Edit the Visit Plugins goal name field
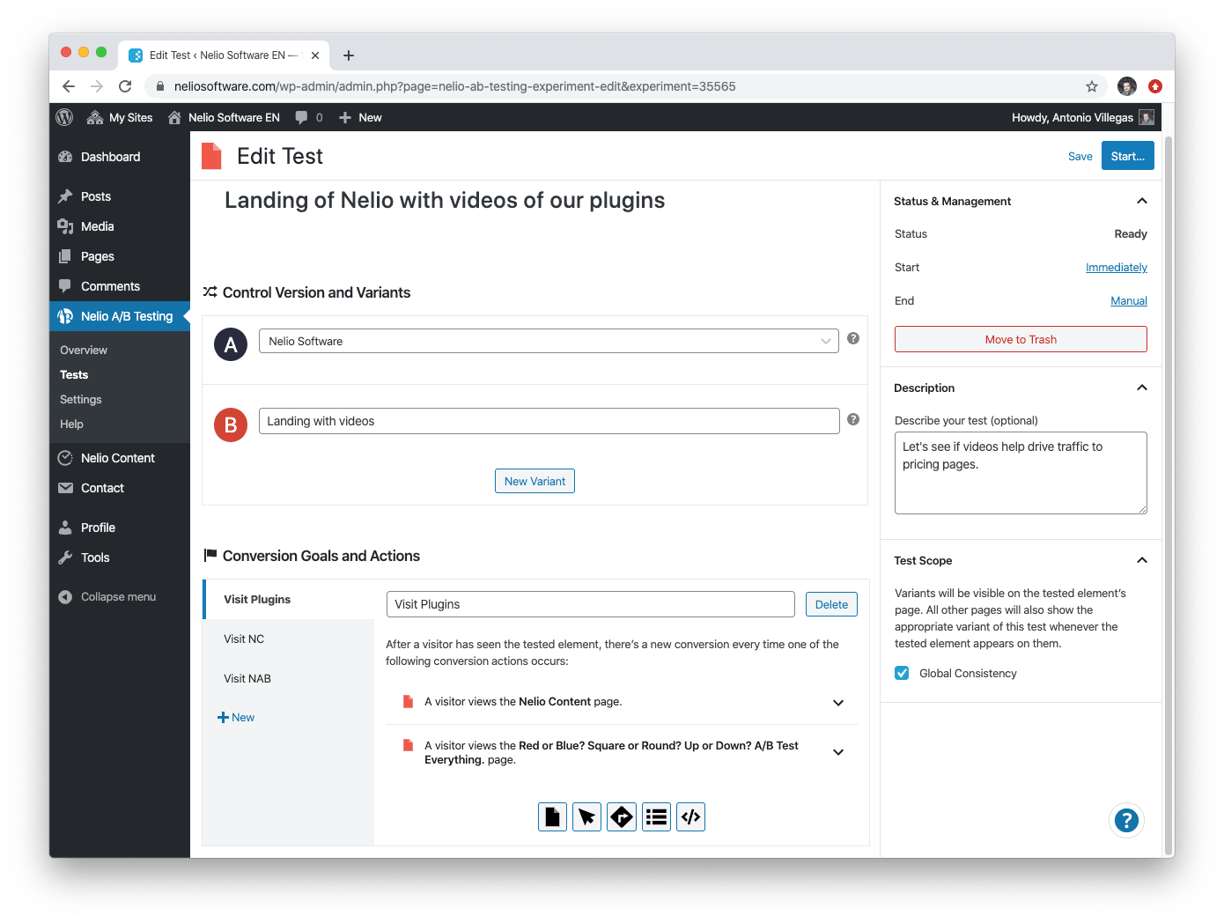Viewport: 1224px width, 923px height. [x=590, y=604]
